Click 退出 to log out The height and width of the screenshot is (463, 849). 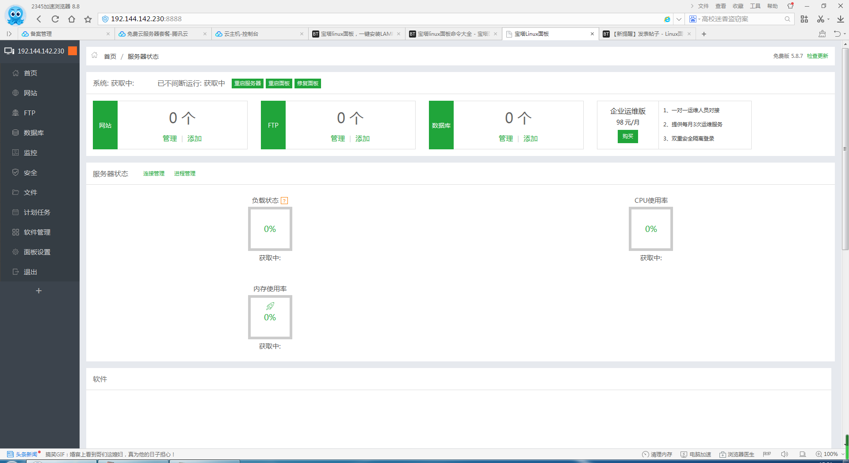point(40,272)
